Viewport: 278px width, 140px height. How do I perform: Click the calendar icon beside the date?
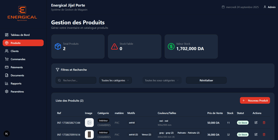[x=223, y=7]
